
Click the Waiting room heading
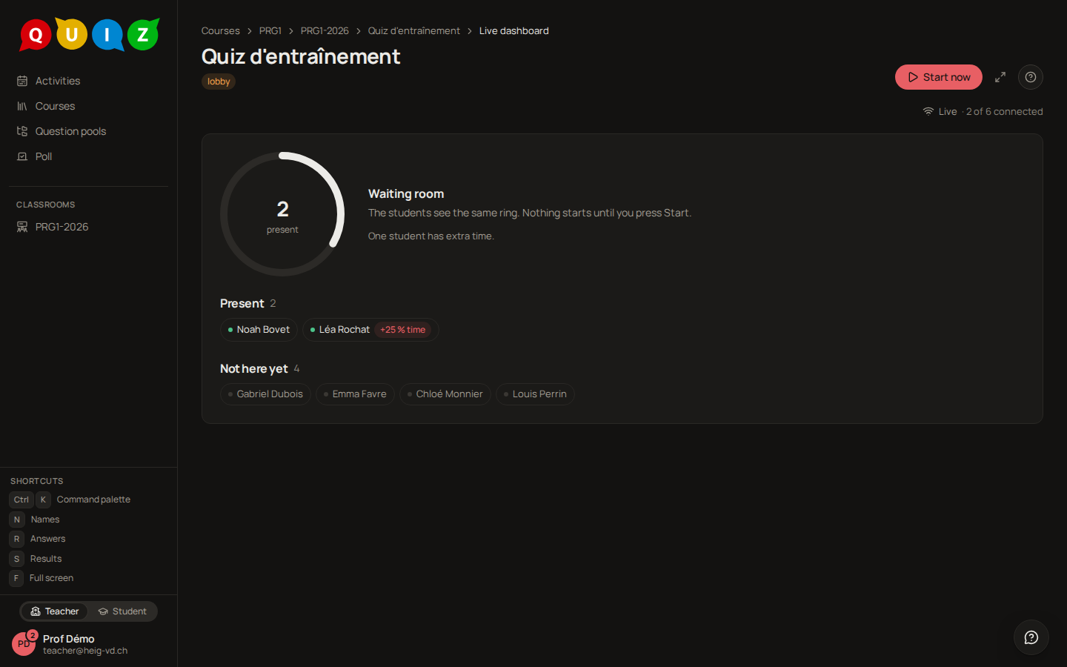[406, 193]
